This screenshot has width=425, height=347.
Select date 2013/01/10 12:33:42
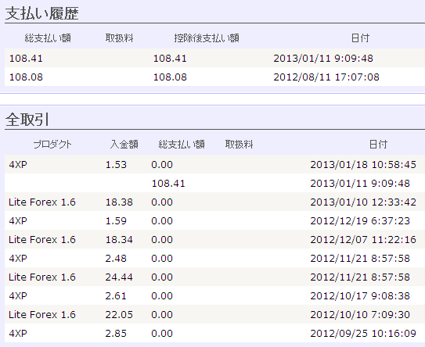[x=363, y=202]
